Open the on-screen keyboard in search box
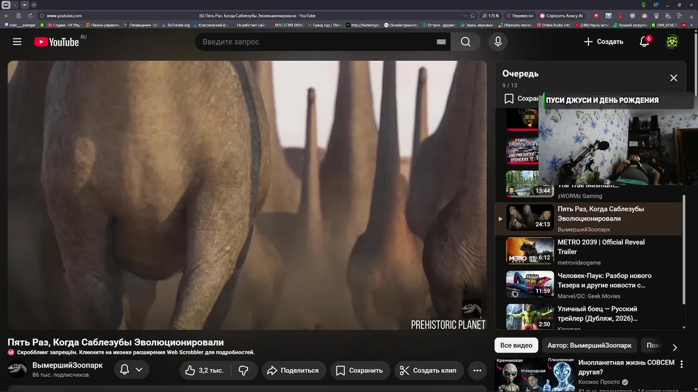This screenshot has width=698, height=392. tap(441, 42)
